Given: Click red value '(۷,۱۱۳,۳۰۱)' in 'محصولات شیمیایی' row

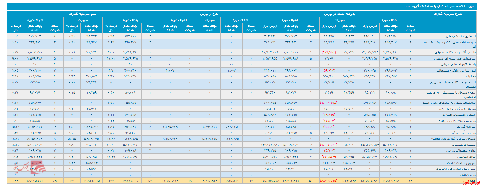Looking at the screenshot, I should (328, 144).
